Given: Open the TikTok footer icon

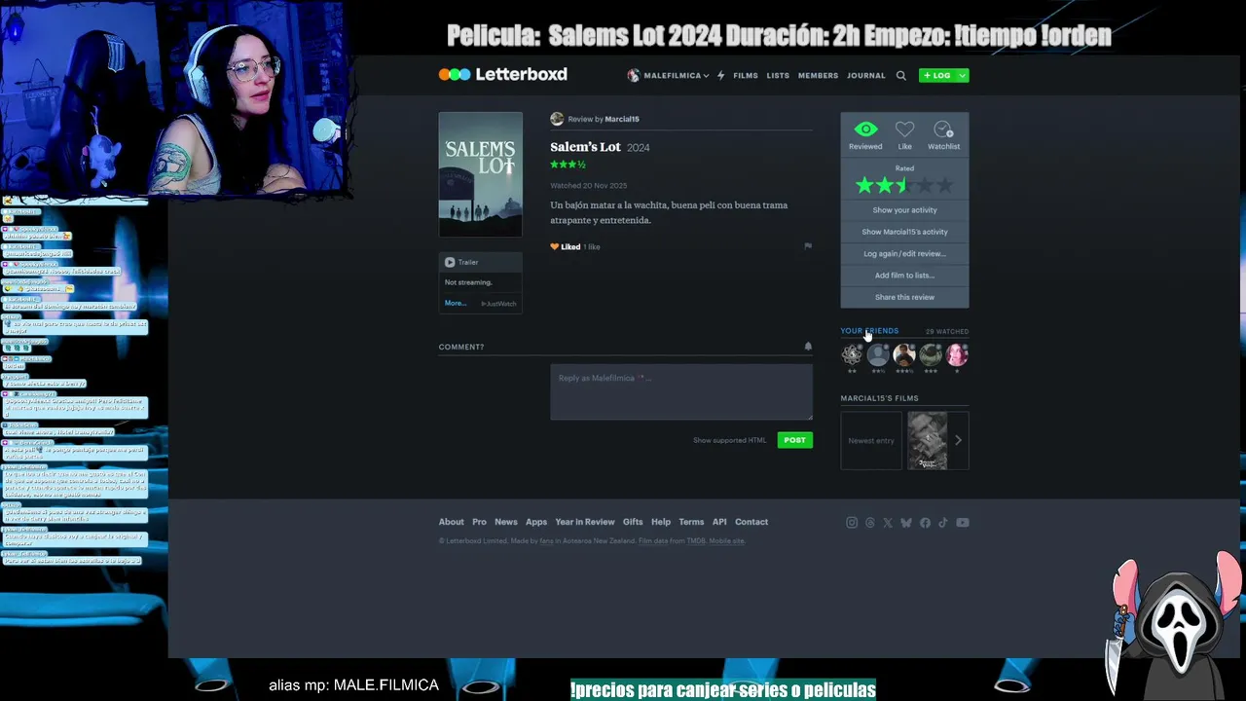Looking at the screenshot, I should pos(942,523).
